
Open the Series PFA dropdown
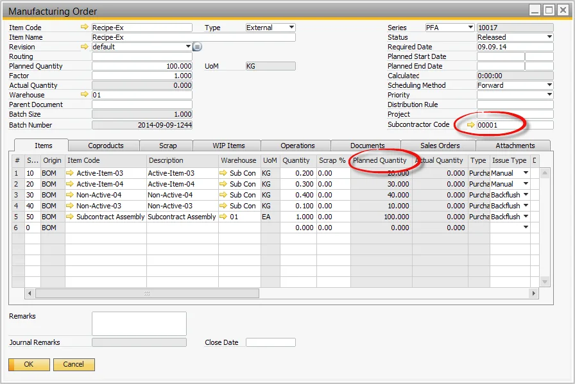coord(470,27)
